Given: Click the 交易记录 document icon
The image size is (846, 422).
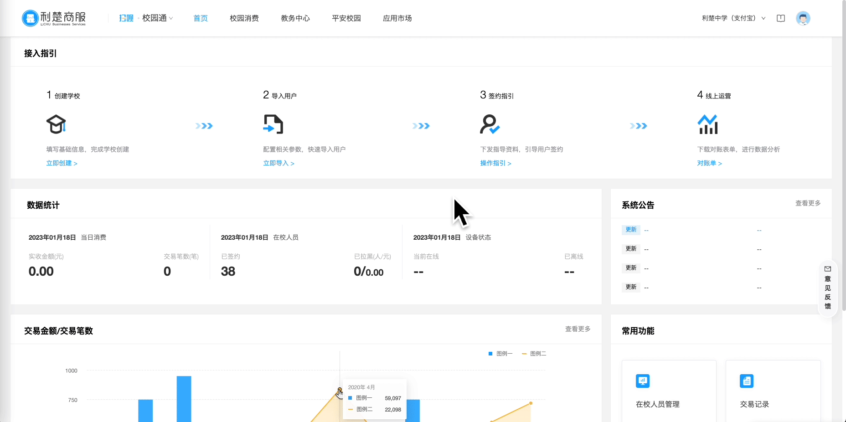Looking at the screenshot, I should [x=747, y=381].
